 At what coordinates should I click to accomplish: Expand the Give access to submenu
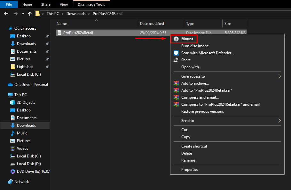coord(279,76)
